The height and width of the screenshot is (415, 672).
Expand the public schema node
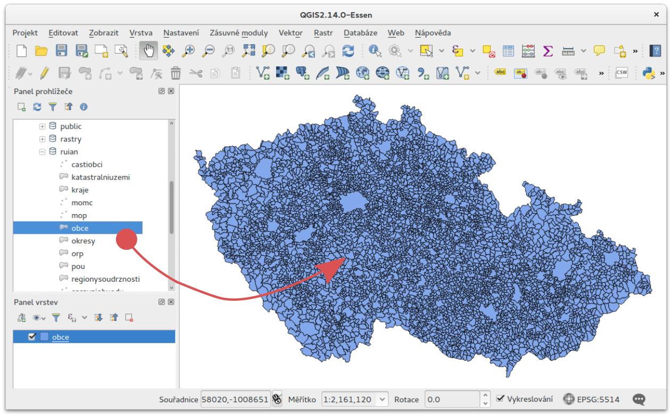42,126
